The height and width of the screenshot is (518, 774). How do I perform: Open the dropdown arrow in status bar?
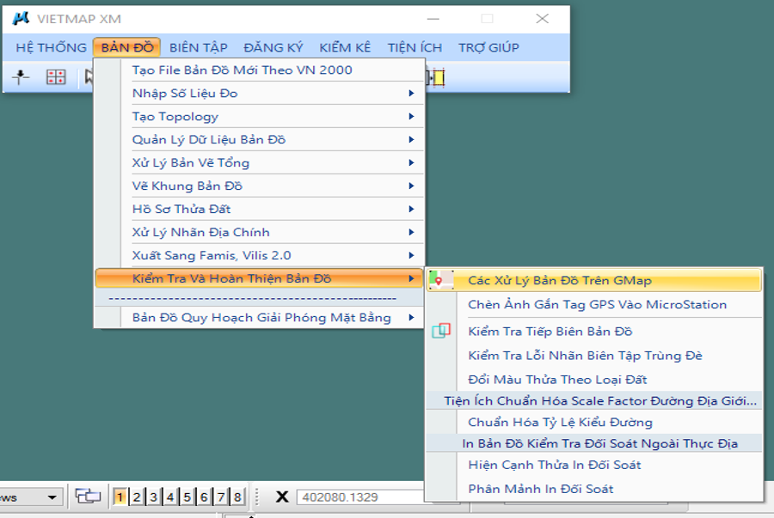click(x=52, y=497)
